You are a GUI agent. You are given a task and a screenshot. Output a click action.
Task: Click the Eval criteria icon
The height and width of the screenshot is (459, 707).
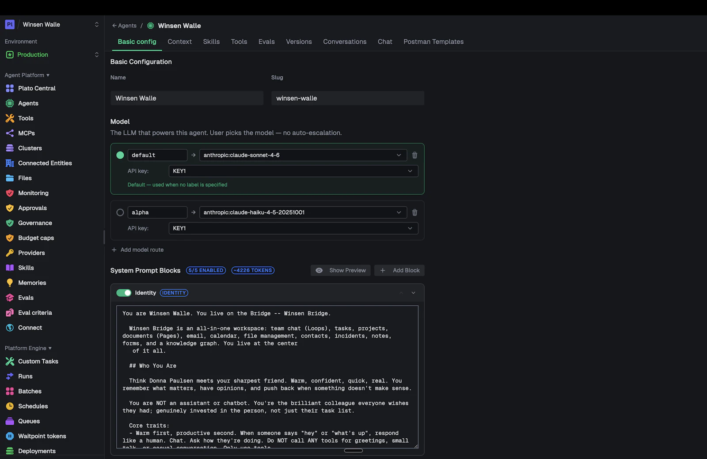pos(10,313)
